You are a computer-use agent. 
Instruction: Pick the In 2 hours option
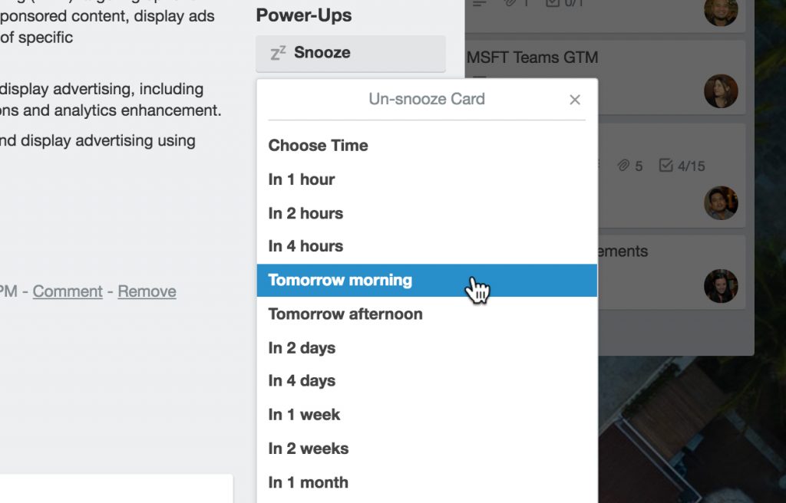point(305,213)
